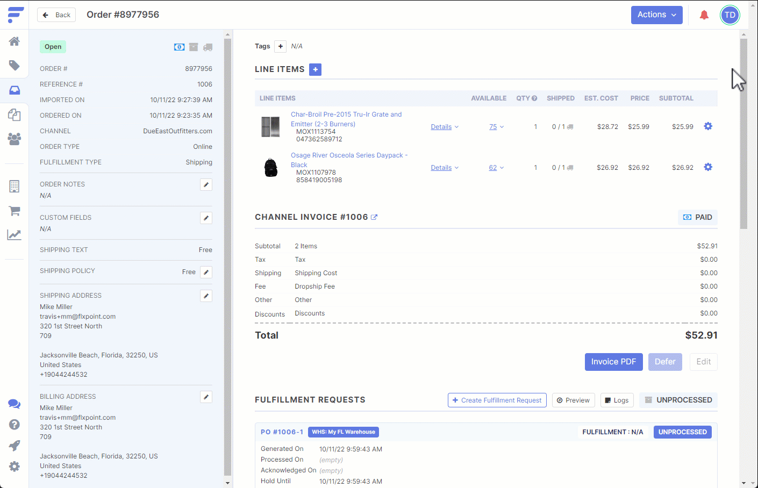The width and height of the screenshot is (758, 488).
Task: Open the settings gear in sidebar
Action: point(15,467)
